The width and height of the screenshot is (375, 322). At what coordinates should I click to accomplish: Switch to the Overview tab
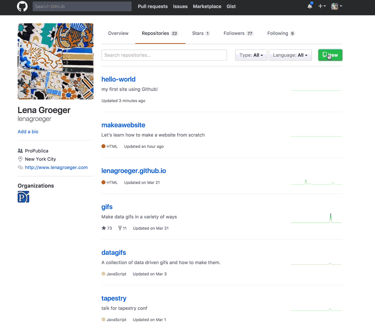pos(118,33)
